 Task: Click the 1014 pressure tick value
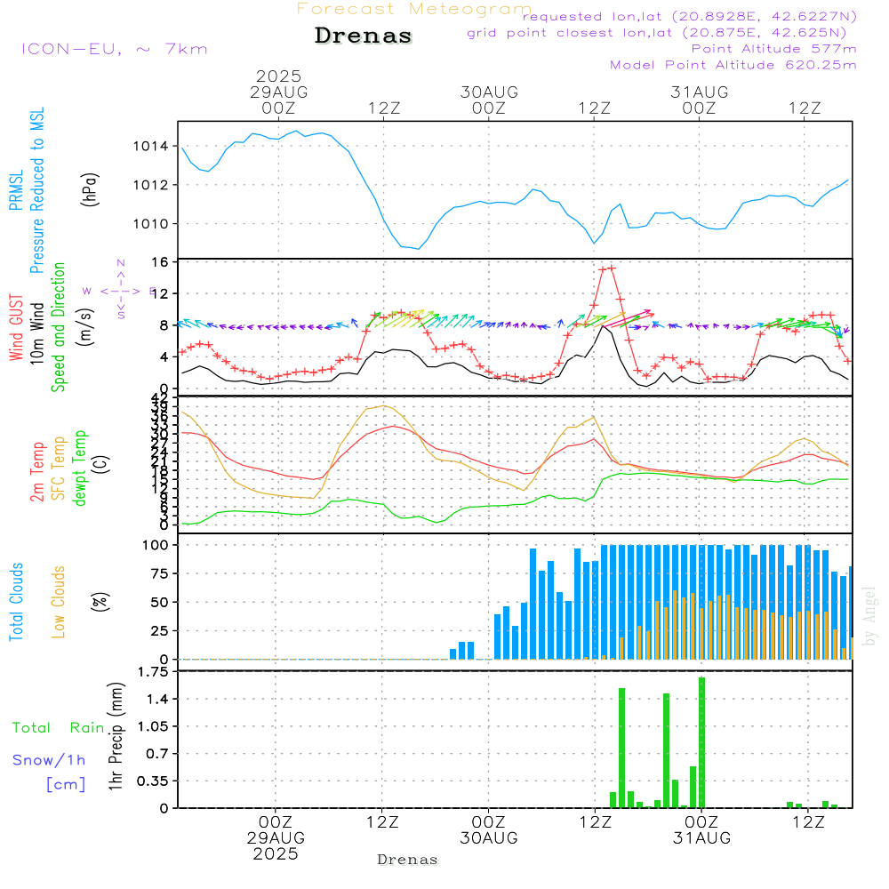[x=151, y=147]
